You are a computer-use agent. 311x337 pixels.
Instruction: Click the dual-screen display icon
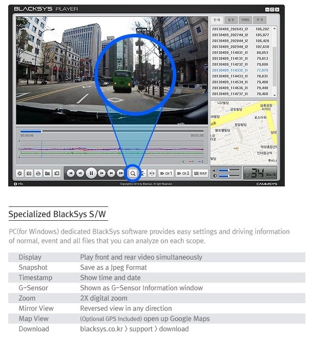click(57, 173)
